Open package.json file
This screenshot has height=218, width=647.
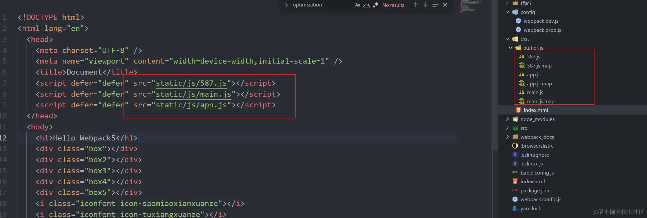(535, 190)
